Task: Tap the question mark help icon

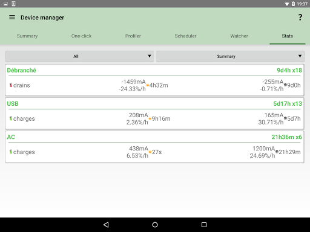Action: tap(300, 18)
